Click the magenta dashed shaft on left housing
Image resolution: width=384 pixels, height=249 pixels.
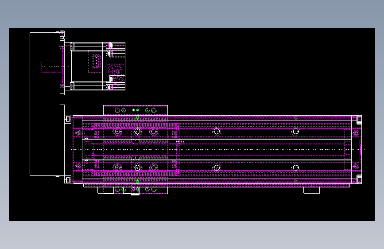click(50, 66)
